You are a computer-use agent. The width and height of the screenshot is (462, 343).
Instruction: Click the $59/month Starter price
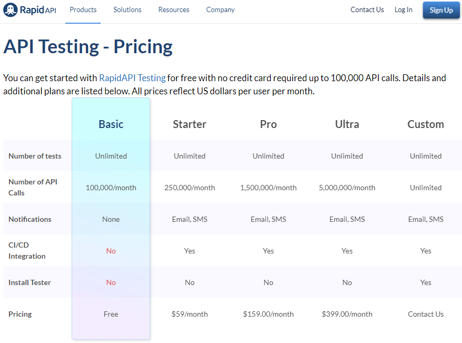pyautogui.click(x=190, y=314)
